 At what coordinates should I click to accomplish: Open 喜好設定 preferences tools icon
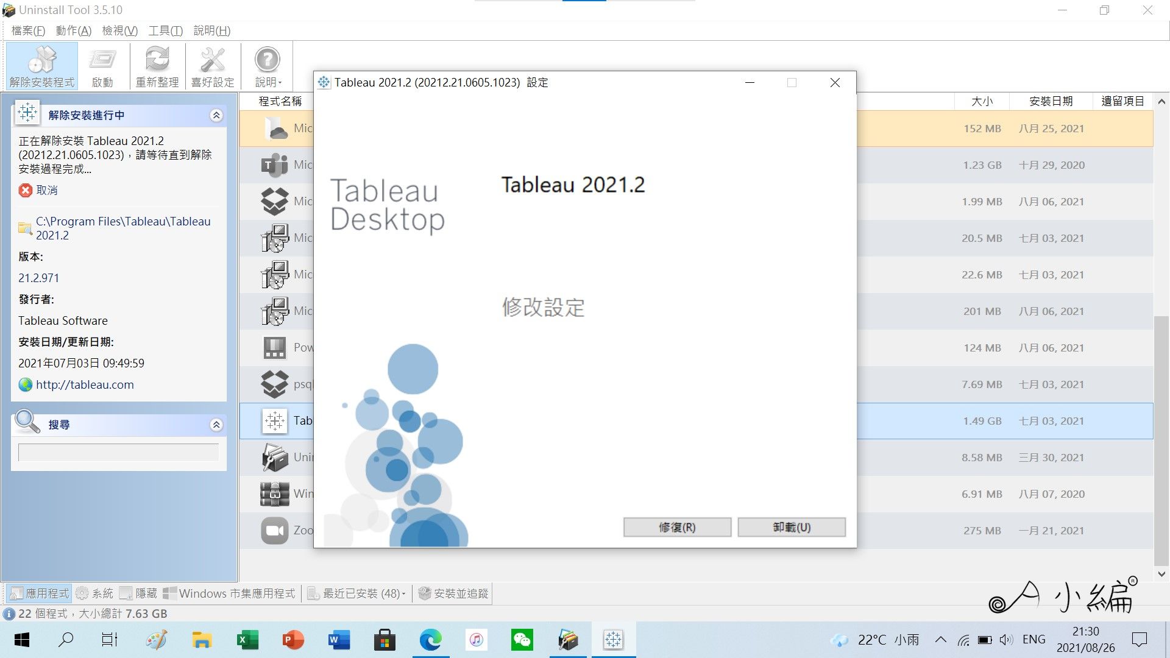click(213, 66)
